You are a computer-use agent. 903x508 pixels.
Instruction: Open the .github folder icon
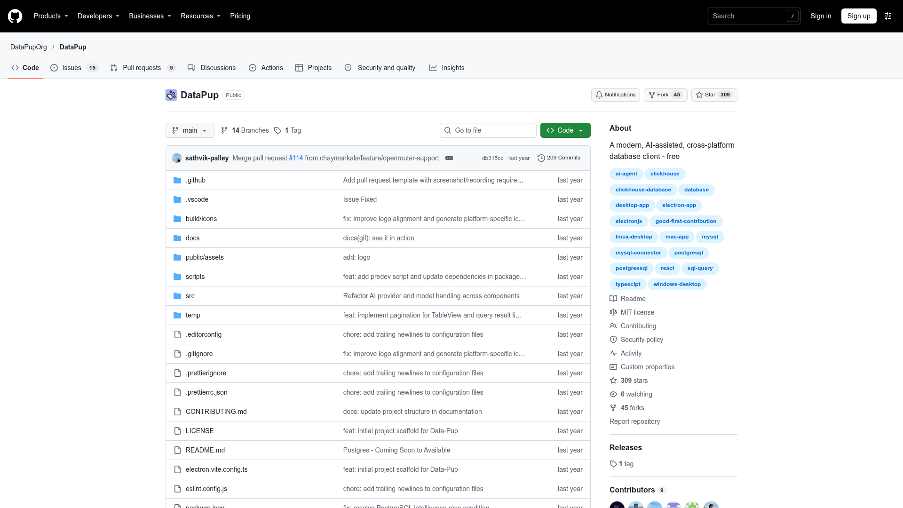(177, 180)
